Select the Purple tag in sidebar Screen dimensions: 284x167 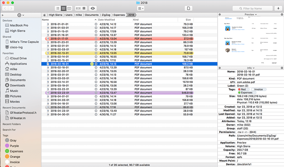point(14,146)
